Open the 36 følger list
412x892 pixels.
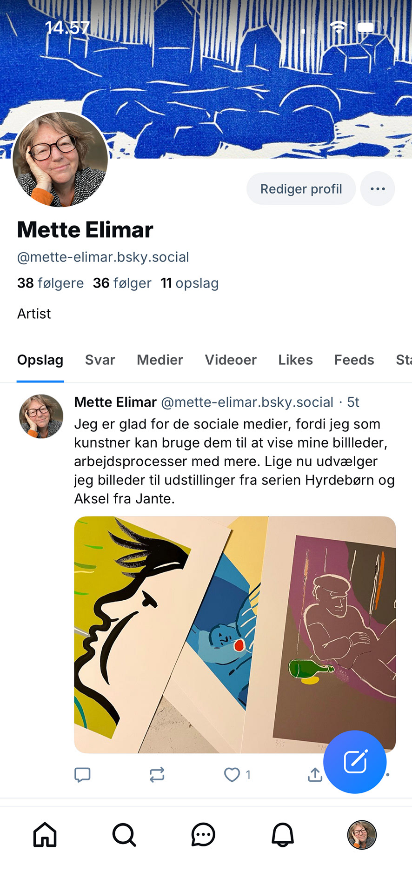[x=122, y=283]
